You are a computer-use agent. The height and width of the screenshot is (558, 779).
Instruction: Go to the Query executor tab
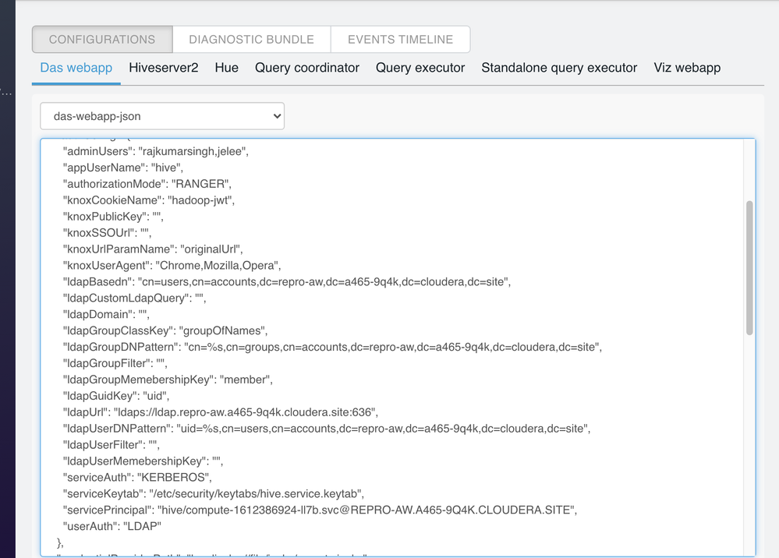click(x=420, y=68)
